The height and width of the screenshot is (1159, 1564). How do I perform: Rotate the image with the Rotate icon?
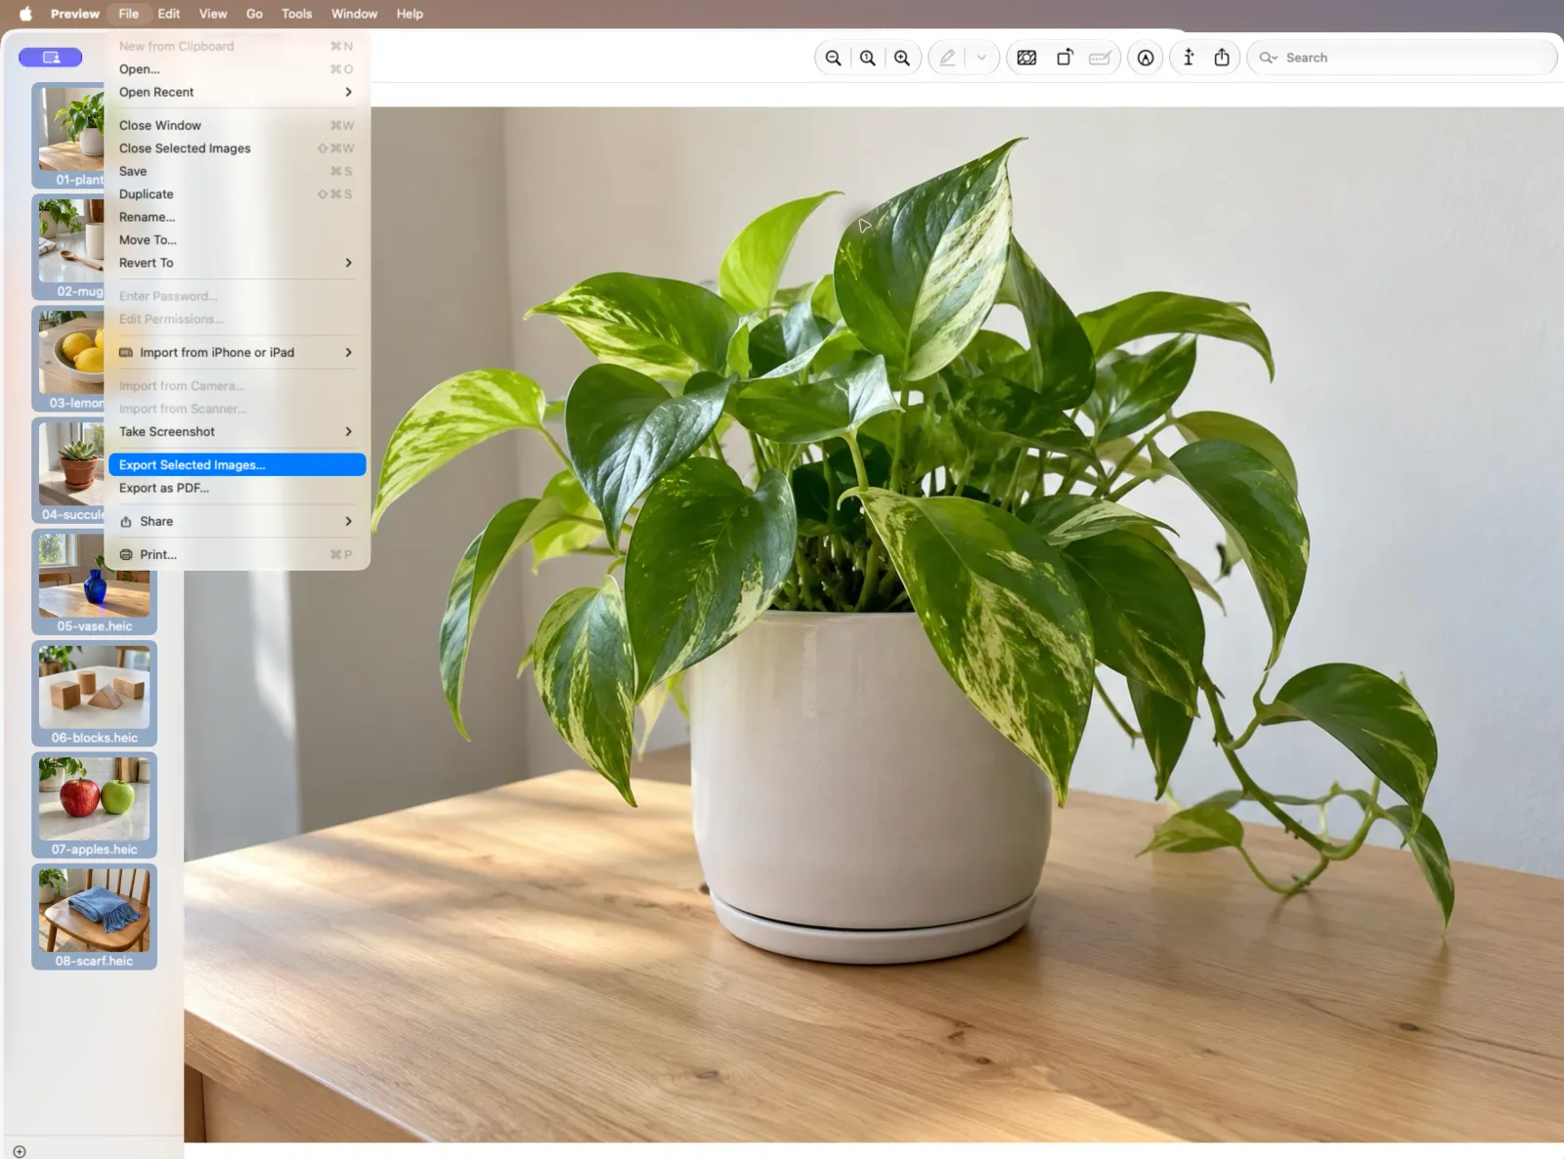pos(1064,58)
